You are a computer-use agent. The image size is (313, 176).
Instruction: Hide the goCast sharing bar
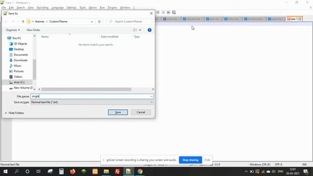click(x=207, y=160)
